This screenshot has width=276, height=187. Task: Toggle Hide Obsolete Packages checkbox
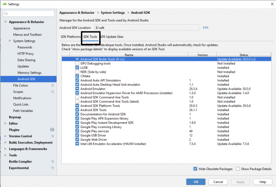coord(195,169)
